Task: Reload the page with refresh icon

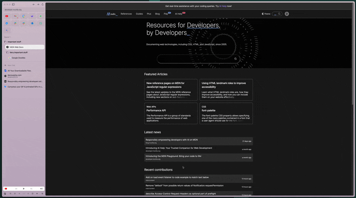Action: (x=43, y=4)
